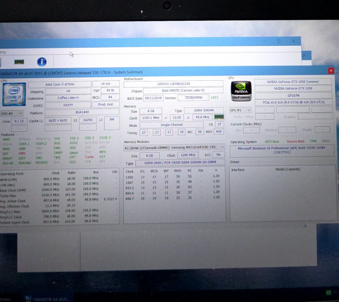Click the Base Clock (HFM) row
Screen dimensions: 339x302
click(59, 190)
